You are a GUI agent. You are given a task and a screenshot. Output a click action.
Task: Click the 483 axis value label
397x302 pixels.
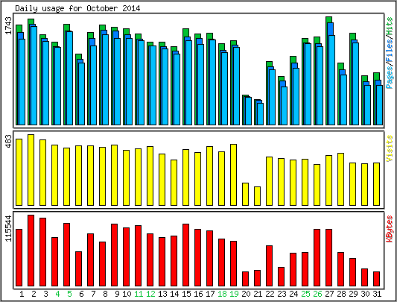click(8, 142)
